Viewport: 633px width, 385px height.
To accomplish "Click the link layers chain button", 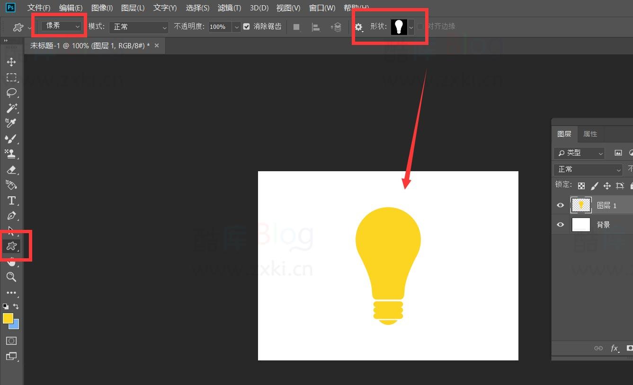I will [598, 349].
